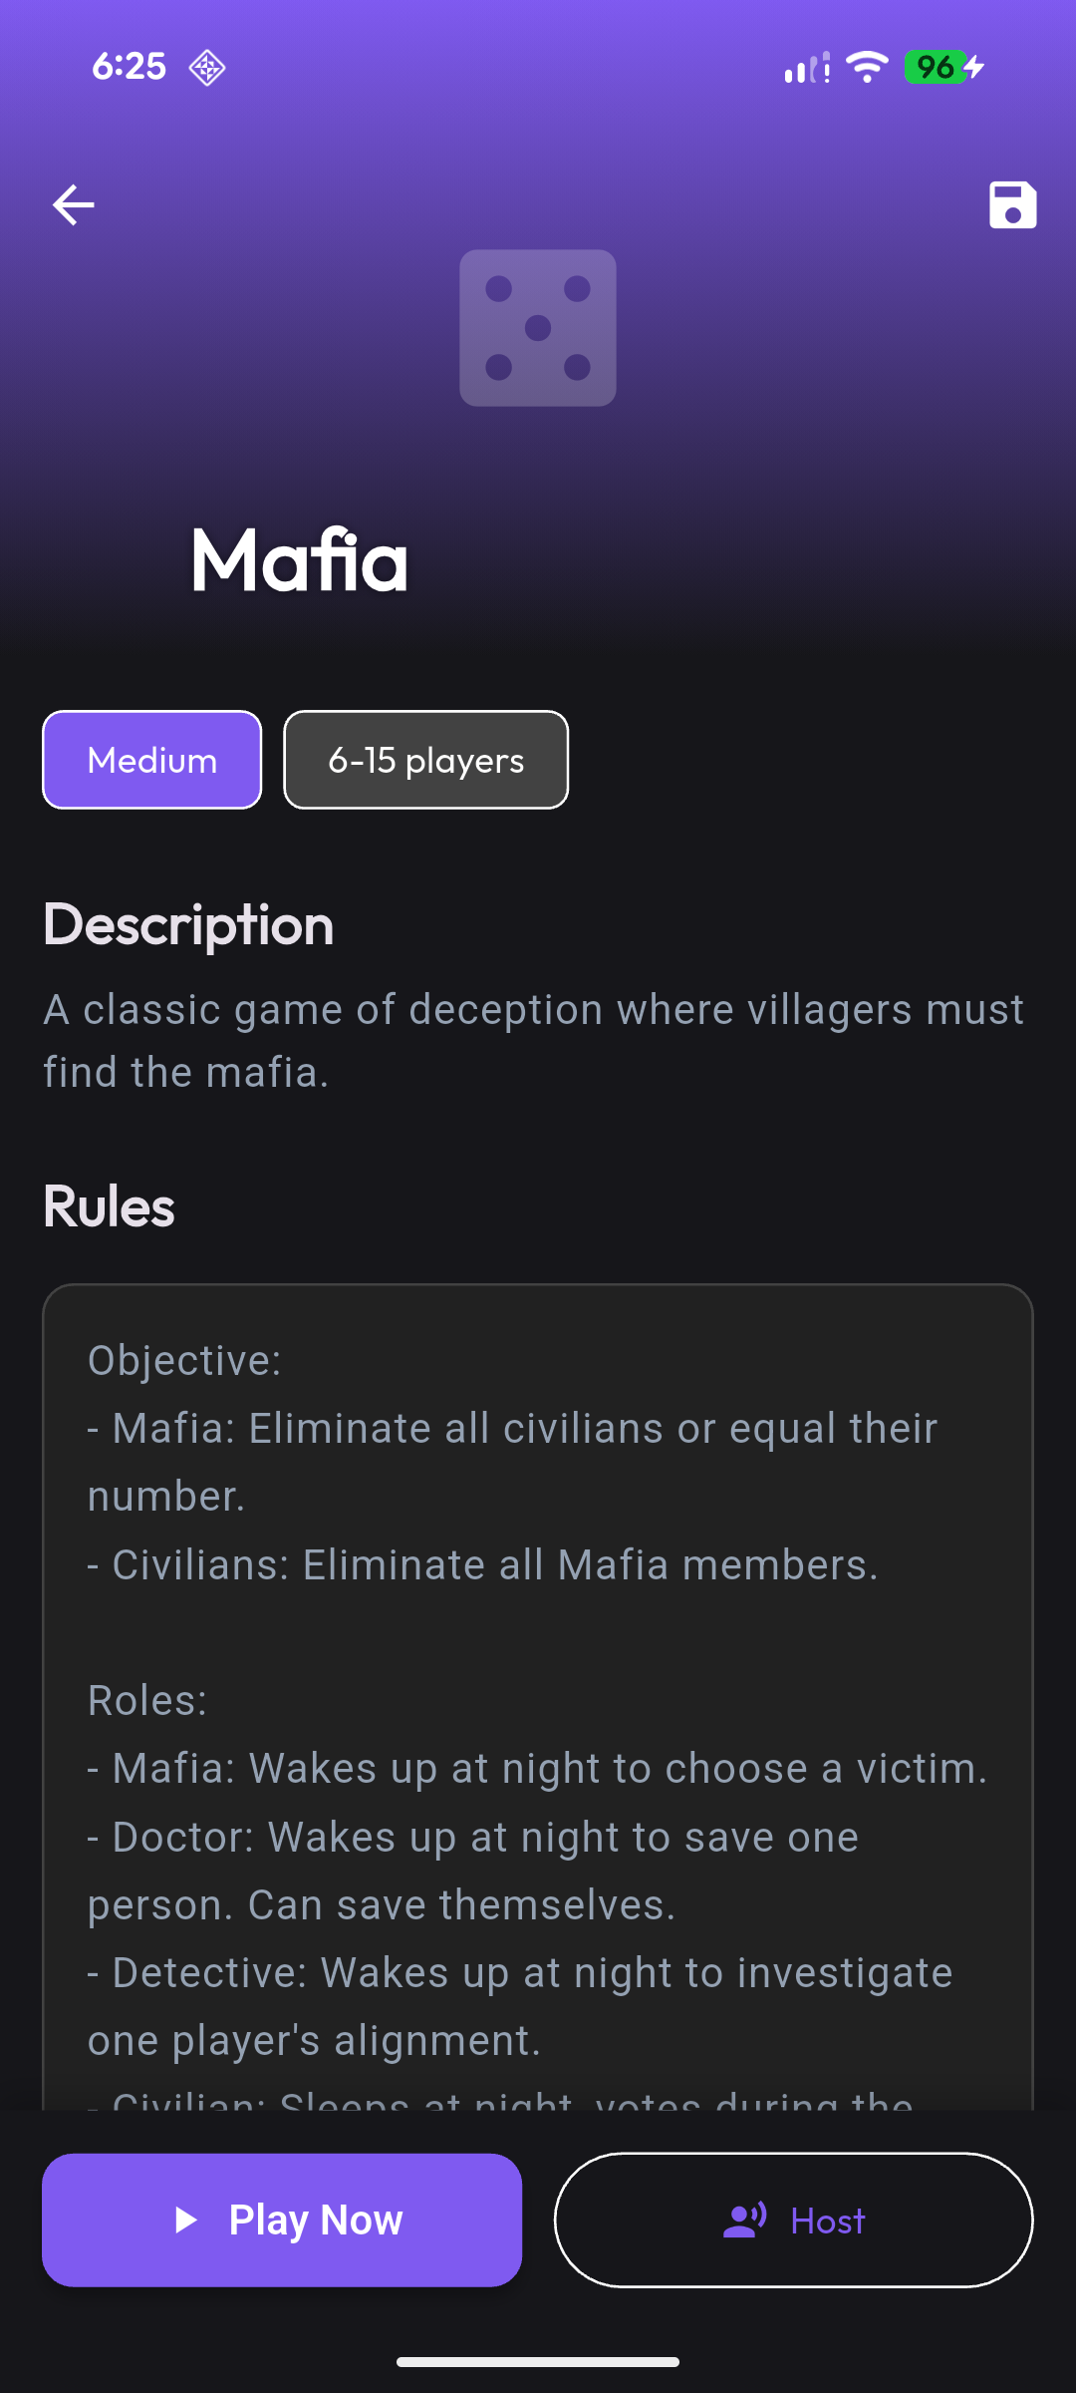Tap the 6-15 players chip
The height and width of the screenshot is (2393, 1076).
point(426,760)
